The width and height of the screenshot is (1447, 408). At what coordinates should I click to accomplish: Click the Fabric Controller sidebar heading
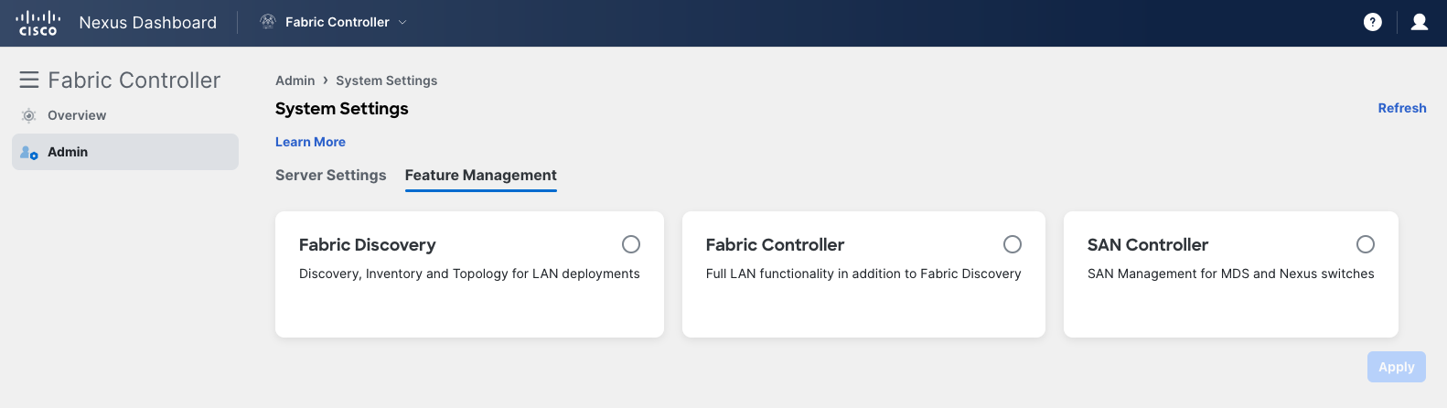(x=134, y=81)
